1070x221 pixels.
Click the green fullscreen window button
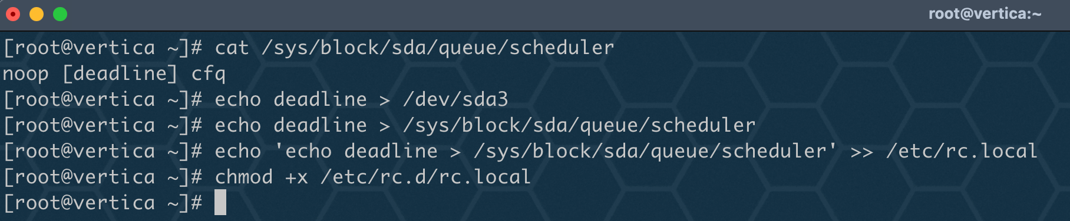tap(60, 14)
